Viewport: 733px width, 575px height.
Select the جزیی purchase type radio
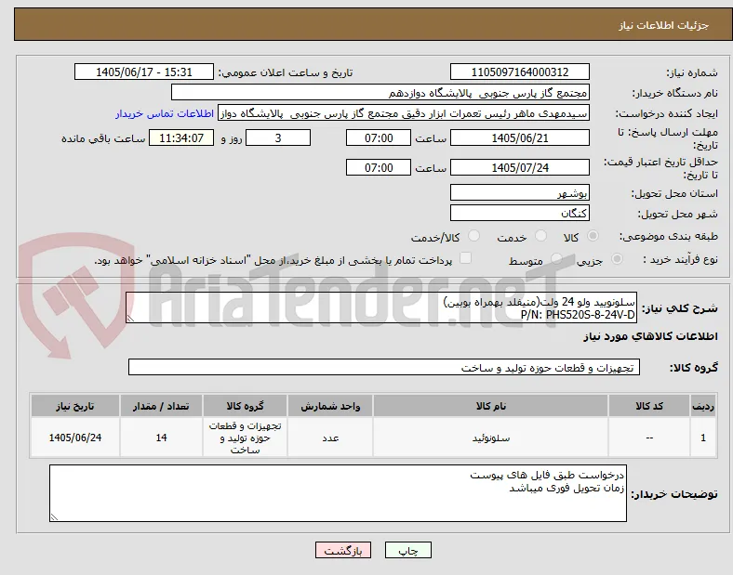coord(617,259)
